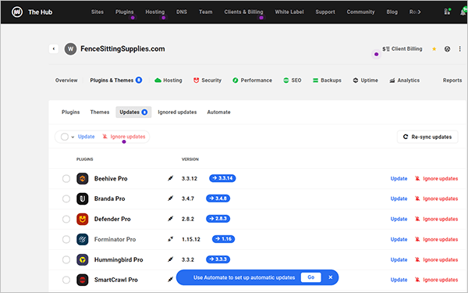468x293 pixels.
Task: Open the Analytics tab
Action: (404, 80)
